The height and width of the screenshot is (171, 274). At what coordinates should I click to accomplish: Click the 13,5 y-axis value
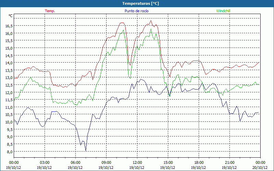point(9,70)
